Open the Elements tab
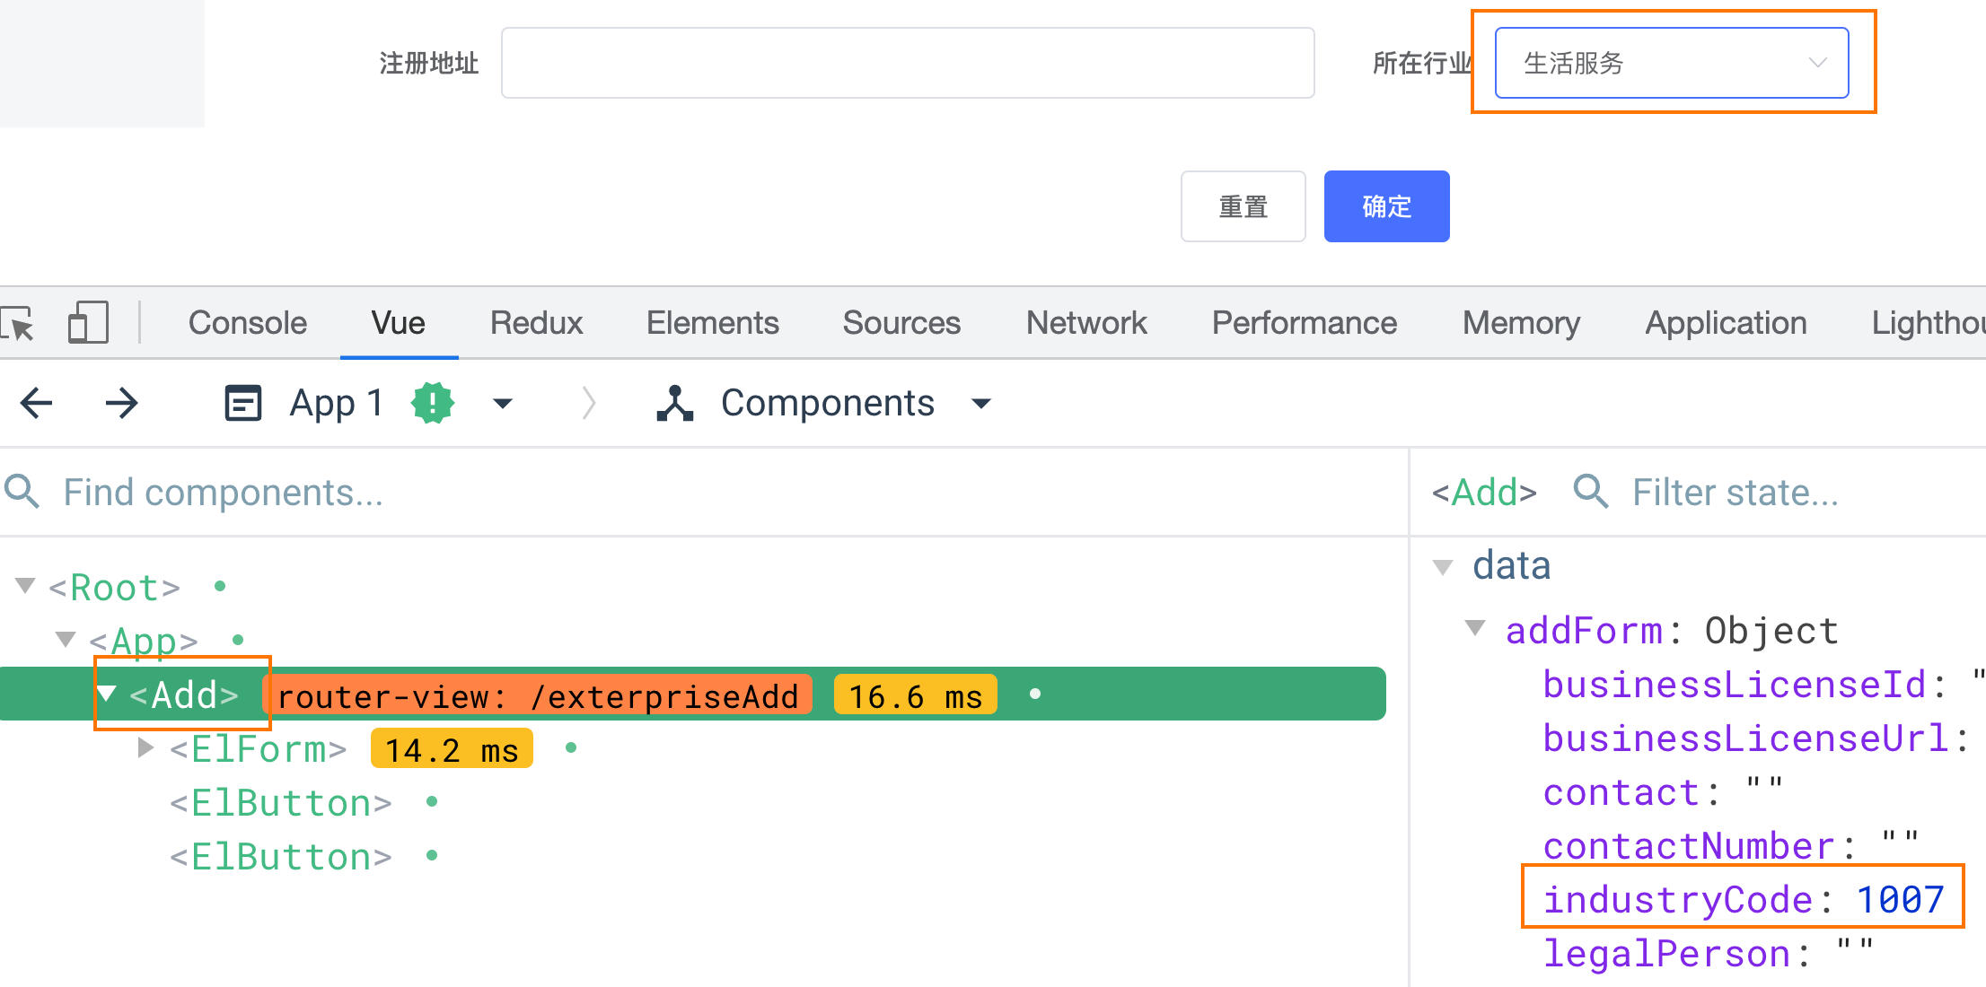This screenshot has width=1986, height=987. 713,323
